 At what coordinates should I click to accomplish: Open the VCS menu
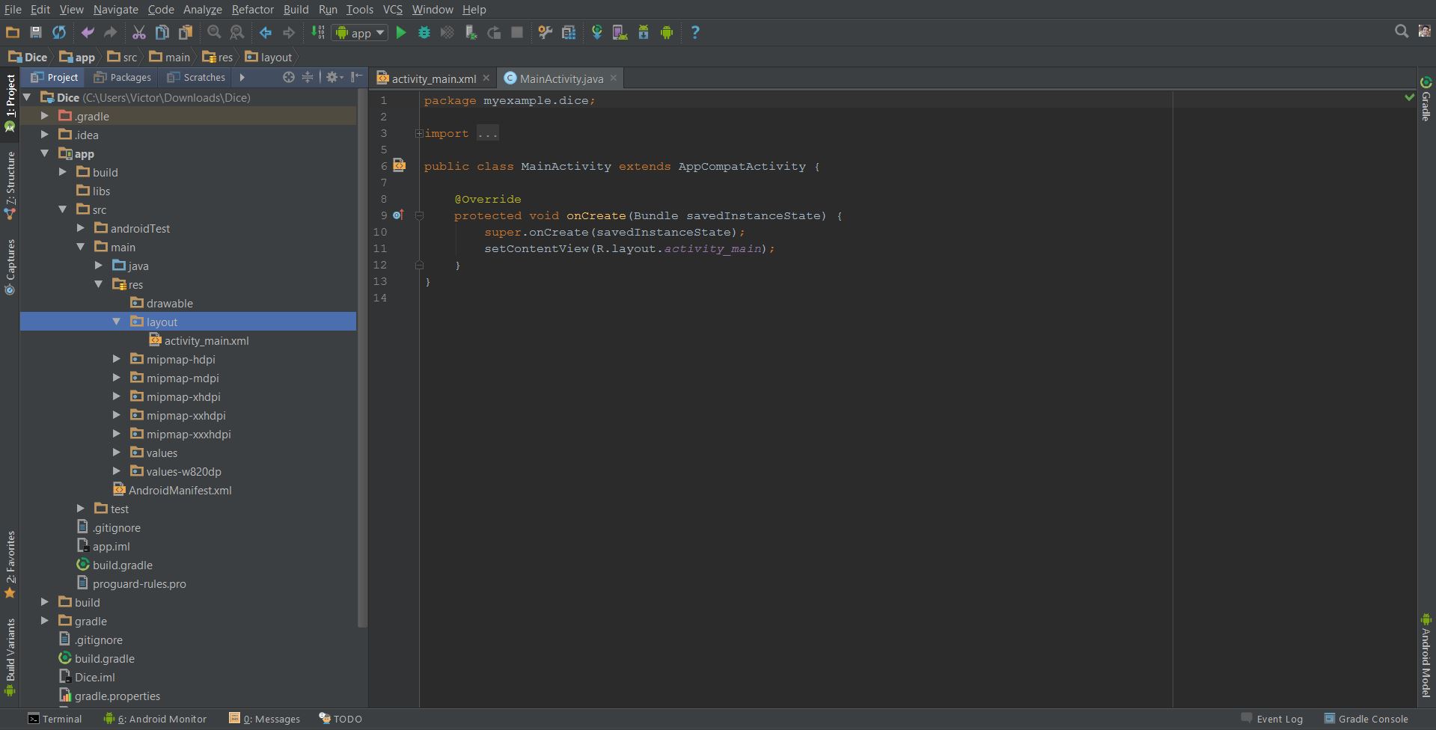click(392, 10)
